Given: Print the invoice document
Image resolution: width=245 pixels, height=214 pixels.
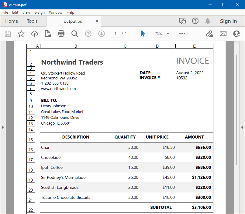Looking at the screenshot, I should 61,34.
